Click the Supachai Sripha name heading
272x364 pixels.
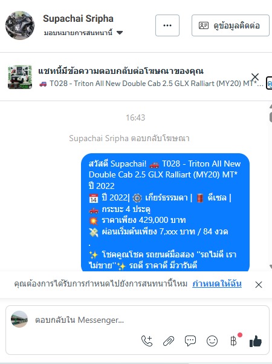coord(78,19)
